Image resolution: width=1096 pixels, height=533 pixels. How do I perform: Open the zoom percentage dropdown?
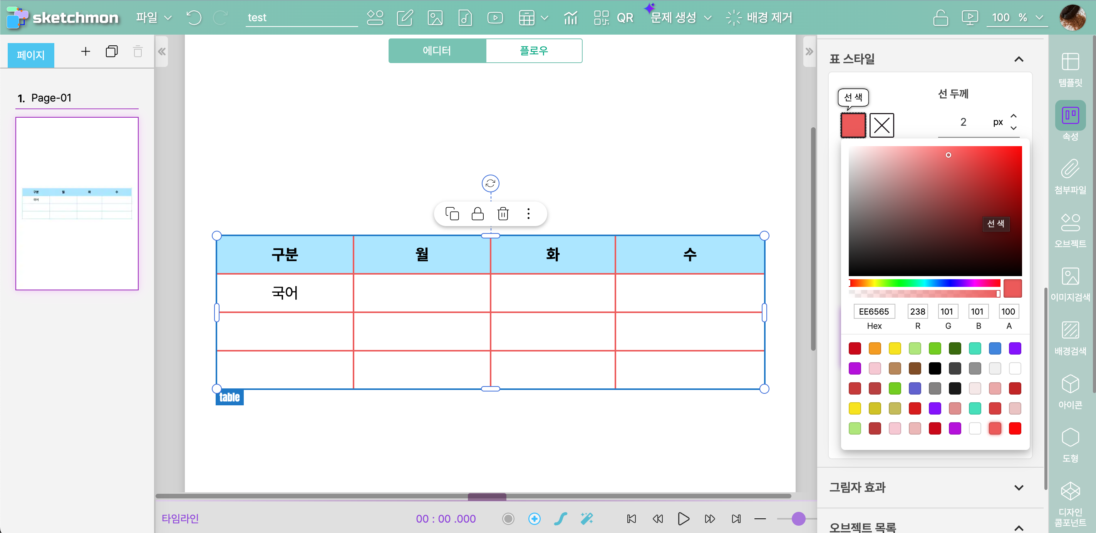click(1039, 17)
